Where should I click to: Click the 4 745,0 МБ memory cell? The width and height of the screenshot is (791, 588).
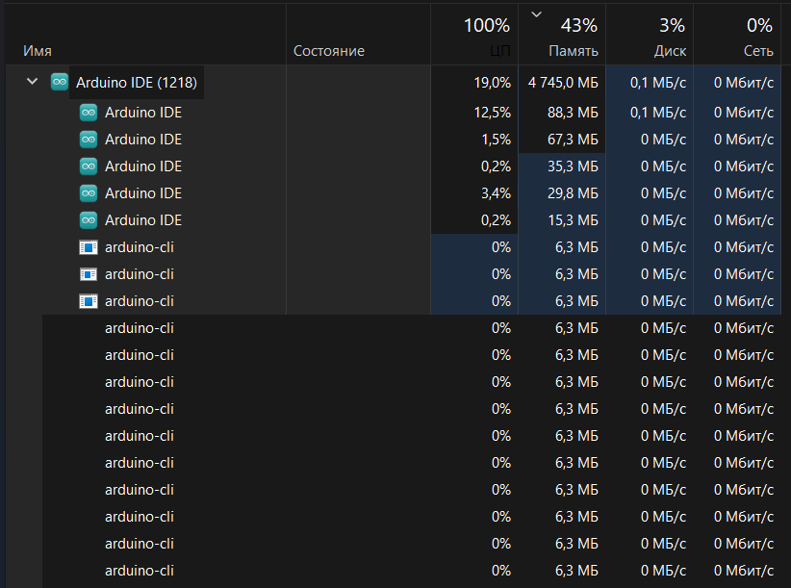[563, 83]
